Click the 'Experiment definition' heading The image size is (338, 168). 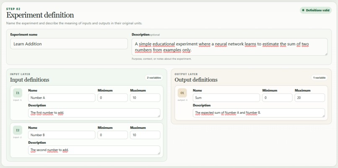coord(40,15)
